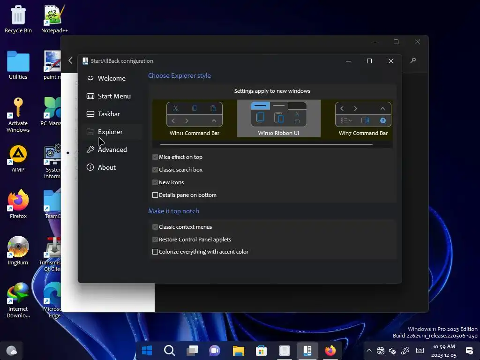Select the paint.net desktop shortcut
Screen dimensions: 480x360
pos(52,65)
